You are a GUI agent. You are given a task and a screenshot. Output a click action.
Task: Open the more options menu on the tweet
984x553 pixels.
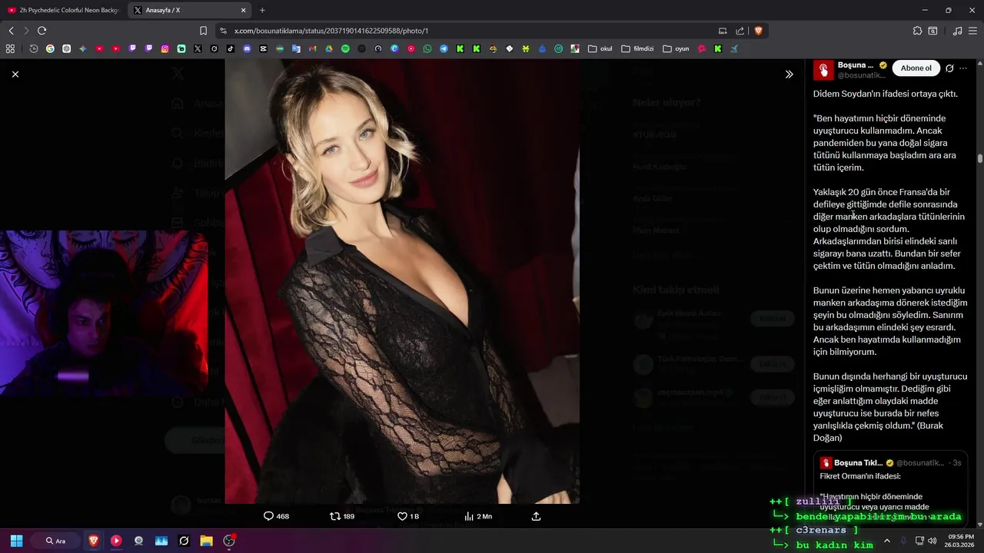click(963, 68)
